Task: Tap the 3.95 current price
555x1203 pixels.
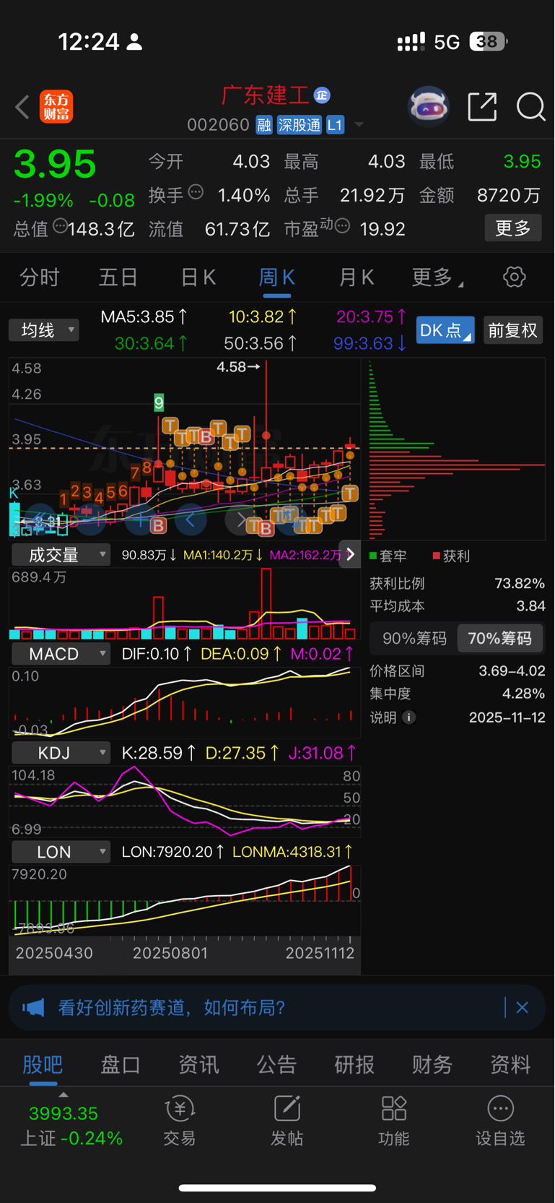Action: coord(55,164)
